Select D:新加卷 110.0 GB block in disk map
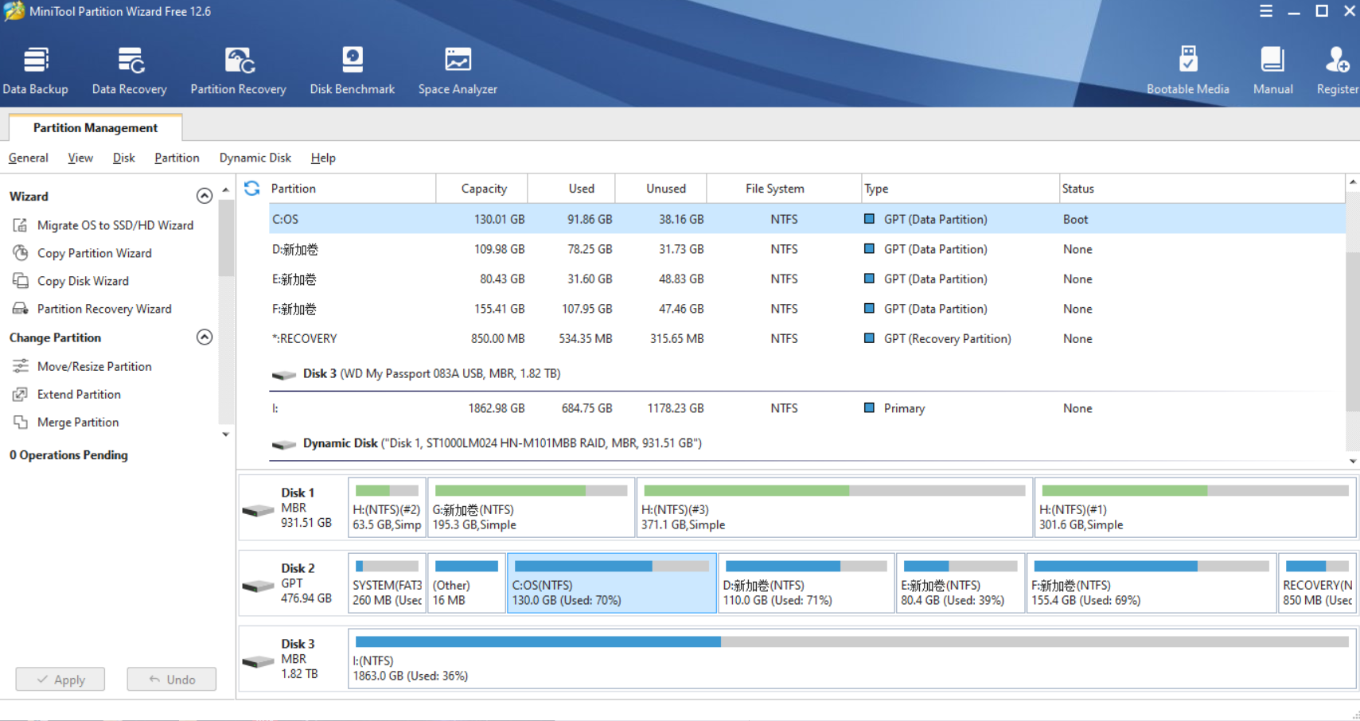The height and width of the screenshot is (721, 1360). [806, 583]
